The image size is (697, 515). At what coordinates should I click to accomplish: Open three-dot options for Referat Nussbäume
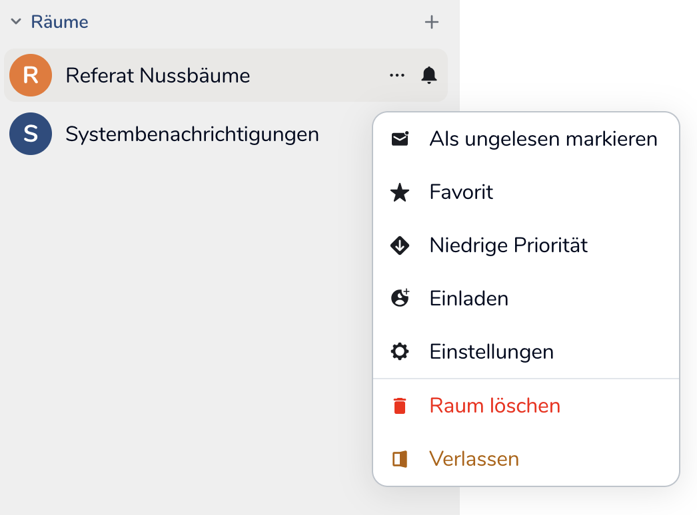coord(397,75)
